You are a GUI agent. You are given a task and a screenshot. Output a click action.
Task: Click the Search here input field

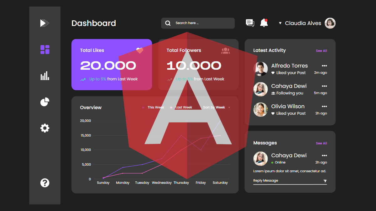(x=201, y=23)
